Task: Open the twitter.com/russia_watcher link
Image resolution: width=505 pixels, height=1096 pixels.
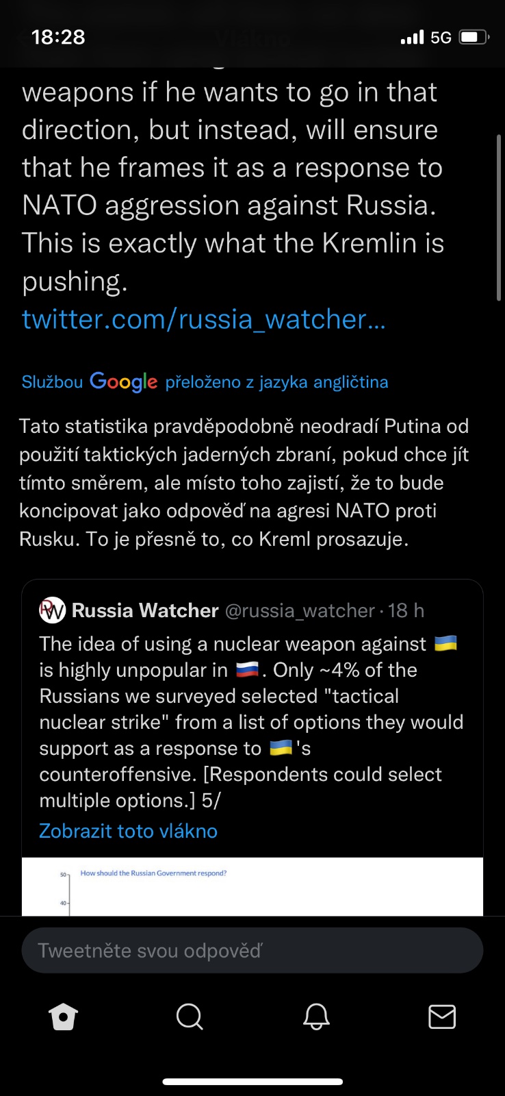Action: [x=204, y=319]
